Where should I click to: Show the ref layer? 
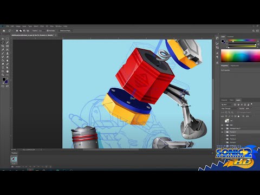(222, 121)
